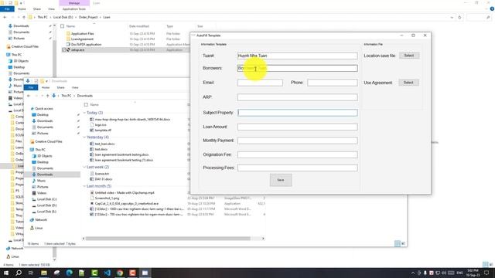Open the Home tab in Loan explorer window
Screen dimensions: 495x278
click(x=22, y=9)
